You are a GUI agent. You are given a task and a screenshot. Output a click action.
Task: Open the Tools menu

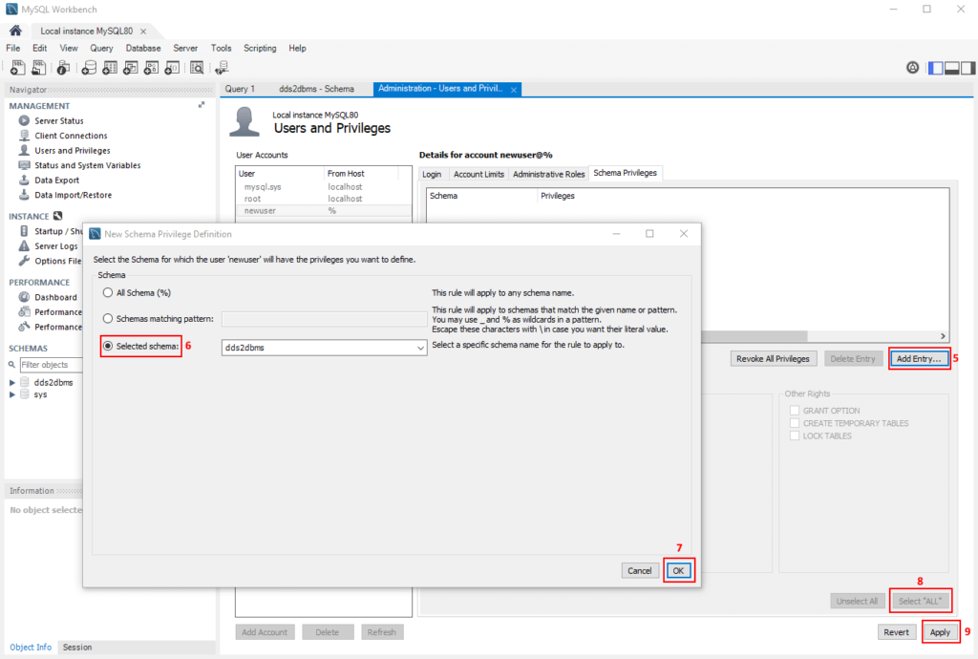221,48
